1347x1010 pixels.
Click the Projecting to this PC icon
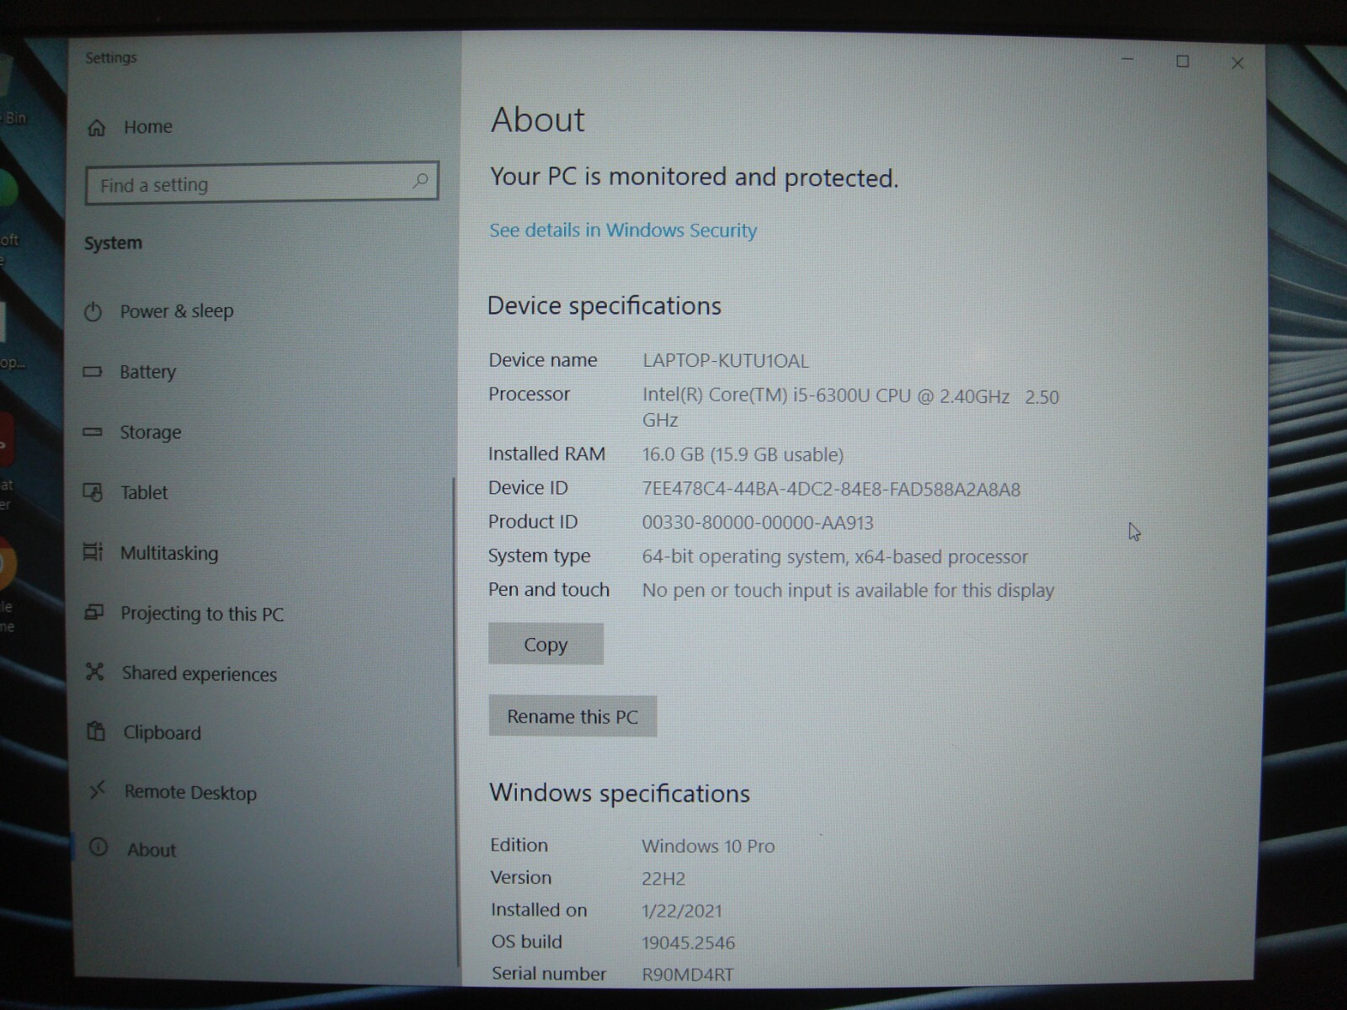pyautogui.click(x=93, y=613)
